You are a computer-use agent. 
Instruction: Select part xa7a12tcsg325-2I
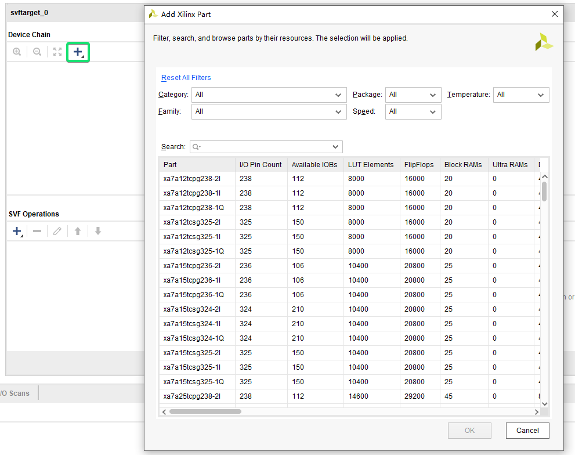pyautogui.click(x=349, y=222)
